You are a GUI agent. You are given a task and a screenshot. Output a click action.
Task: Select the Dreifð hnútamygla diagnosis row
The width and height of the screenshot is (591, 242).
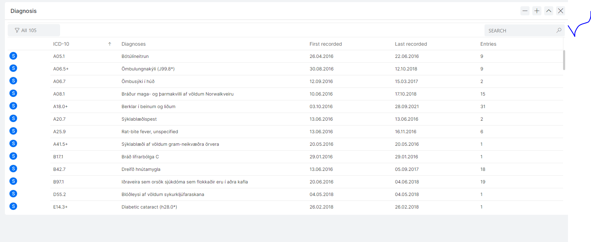pyautogui.click(x=141, y=169)
